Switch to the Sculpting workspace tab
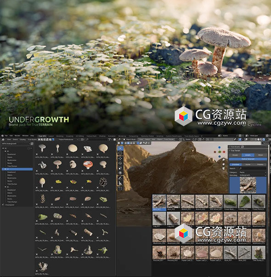The height and width of the screenshot is (277, 271). coord(70,136)
